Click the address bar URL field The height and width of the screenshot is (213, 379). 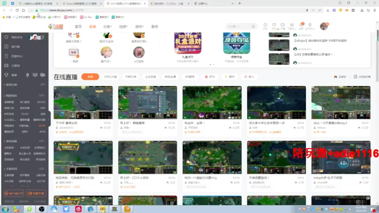click(x=169, y=10)
